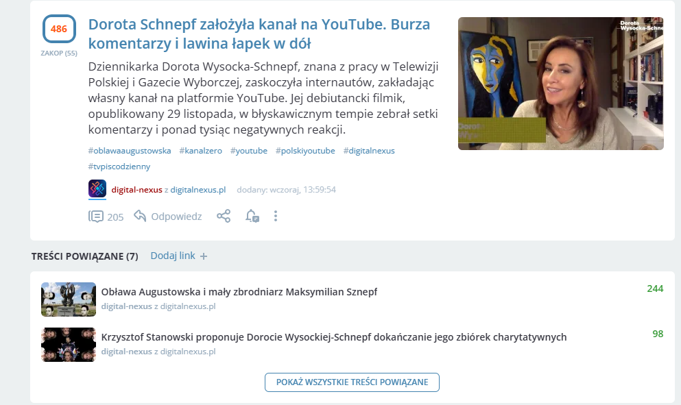
Task: Select the #oblawaaugustowska tag
Action: pyautogui.click(x=130, y=151)
